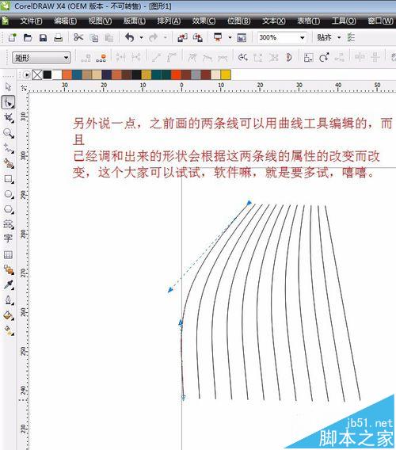
Task: Open the 文本(X) menu
Action: (x=274, y=21)
